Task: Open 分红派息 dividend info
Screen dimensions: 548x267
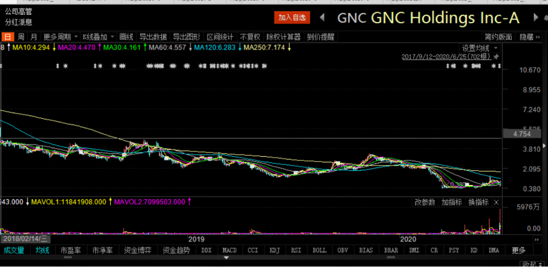Action: (18, 22)
